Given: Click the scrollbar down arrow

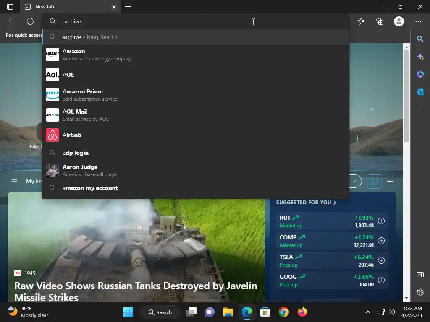Looking at the screenshot, I should [406, 298].
